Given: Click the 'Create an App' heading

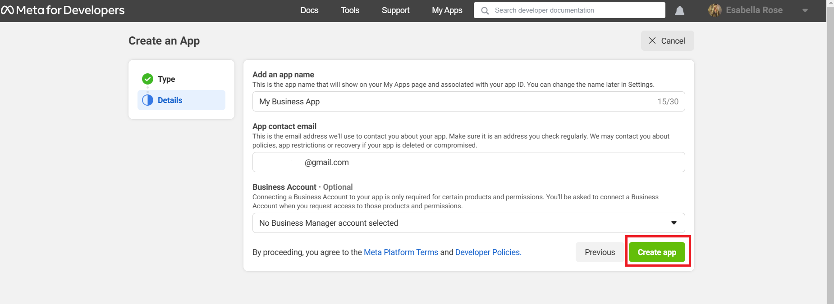Looking at the screenshot, I should (164, 41).
